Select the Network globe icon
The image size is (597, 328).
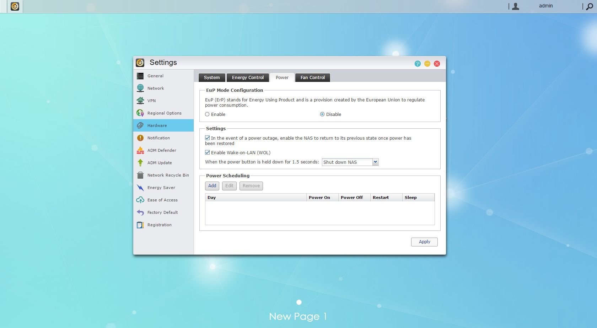[x=140, y=88]
